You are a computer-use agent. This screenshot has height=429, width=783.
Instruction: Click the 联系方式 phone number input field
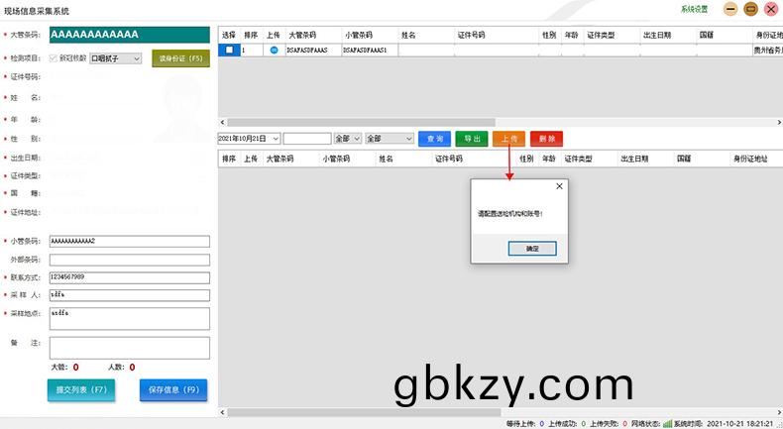[x=129, y=276]
